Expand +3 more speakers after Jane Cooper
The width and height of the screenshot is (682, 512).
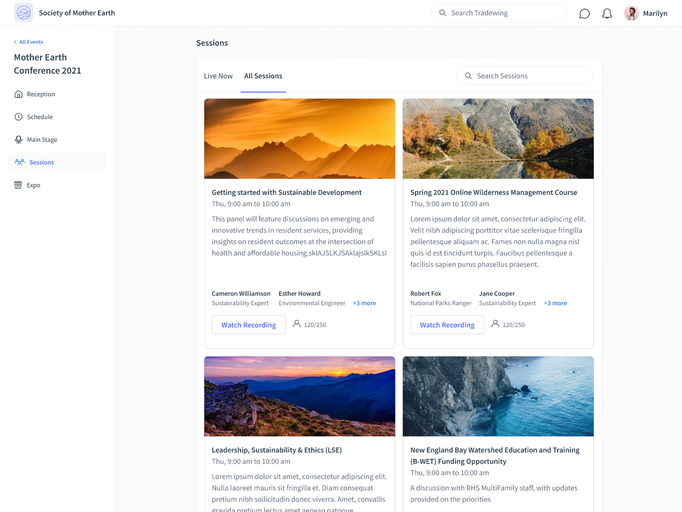556,303
